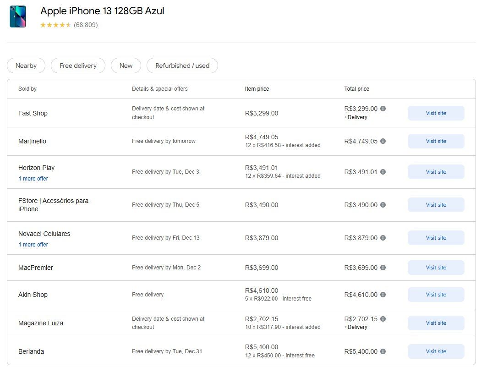The width and height of the screenshot is (481, 367).
Task: Toggle the Refurbished / used filter
Action: (x=182, y=66)
